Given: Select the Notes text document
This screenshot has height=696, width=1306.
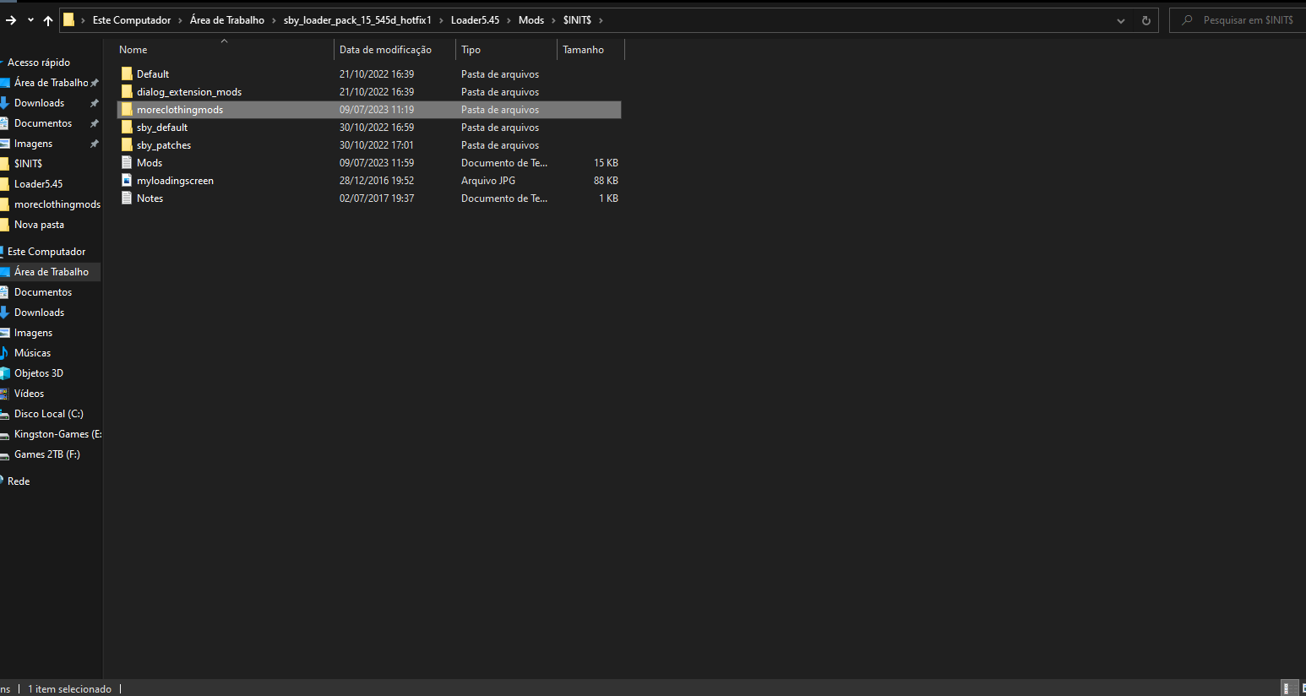Looking at the screenshot, I should tap(150, 198).
